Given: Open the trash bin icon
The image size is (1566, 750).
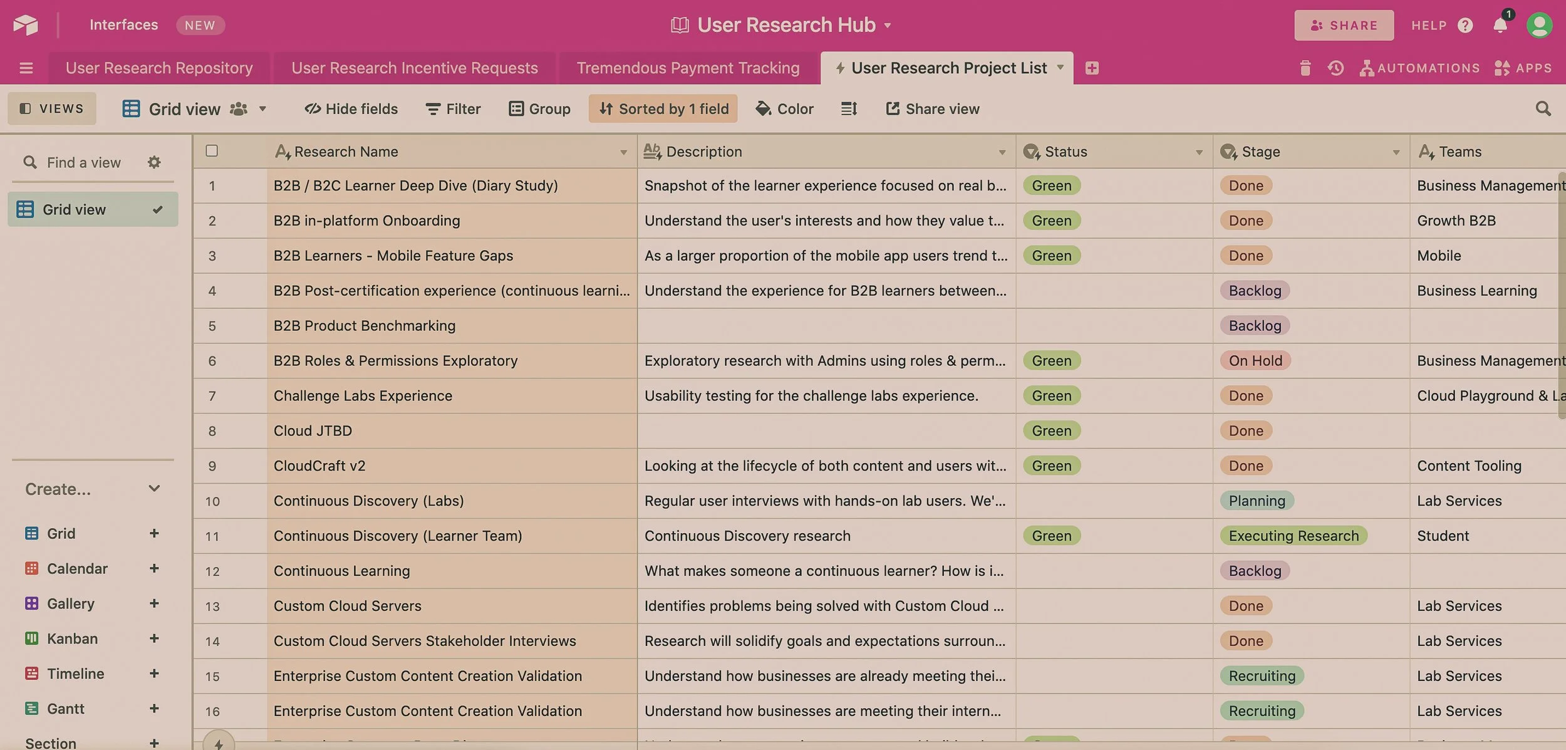Looking at the screenshot, I should [1305, 68].
